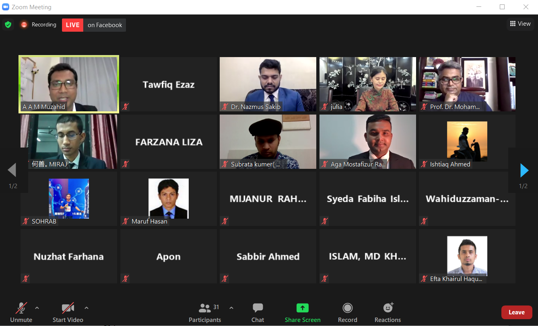Expand audio options arrow beside Unmute
Viewport: 538px width, 326px height.
37,308
